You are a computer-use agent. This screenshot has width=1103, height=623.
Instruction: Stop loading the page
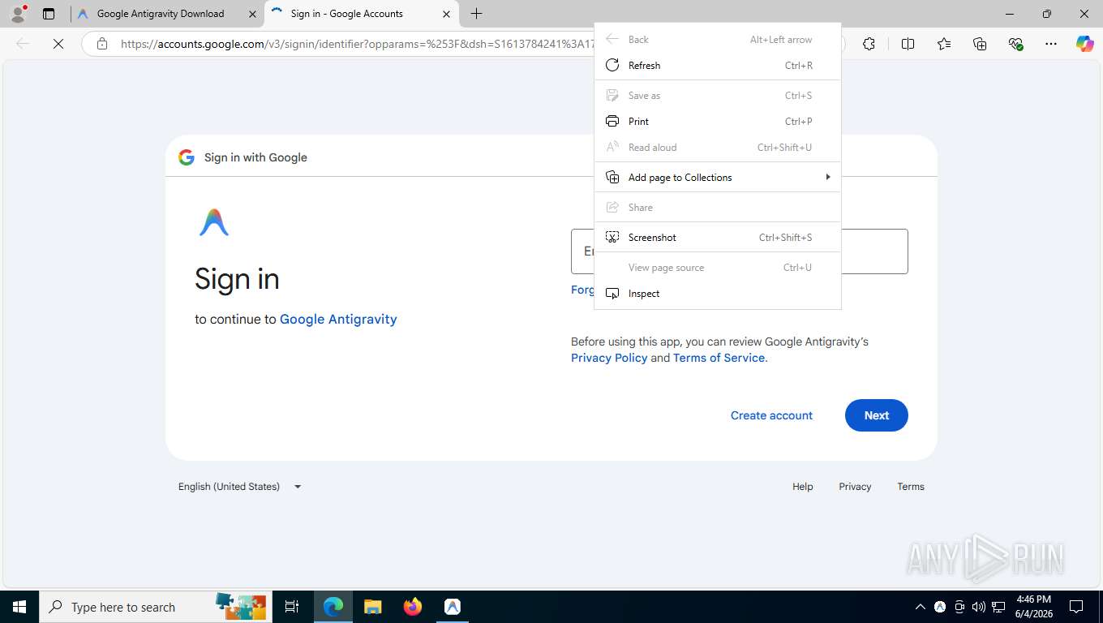point(58,44)
